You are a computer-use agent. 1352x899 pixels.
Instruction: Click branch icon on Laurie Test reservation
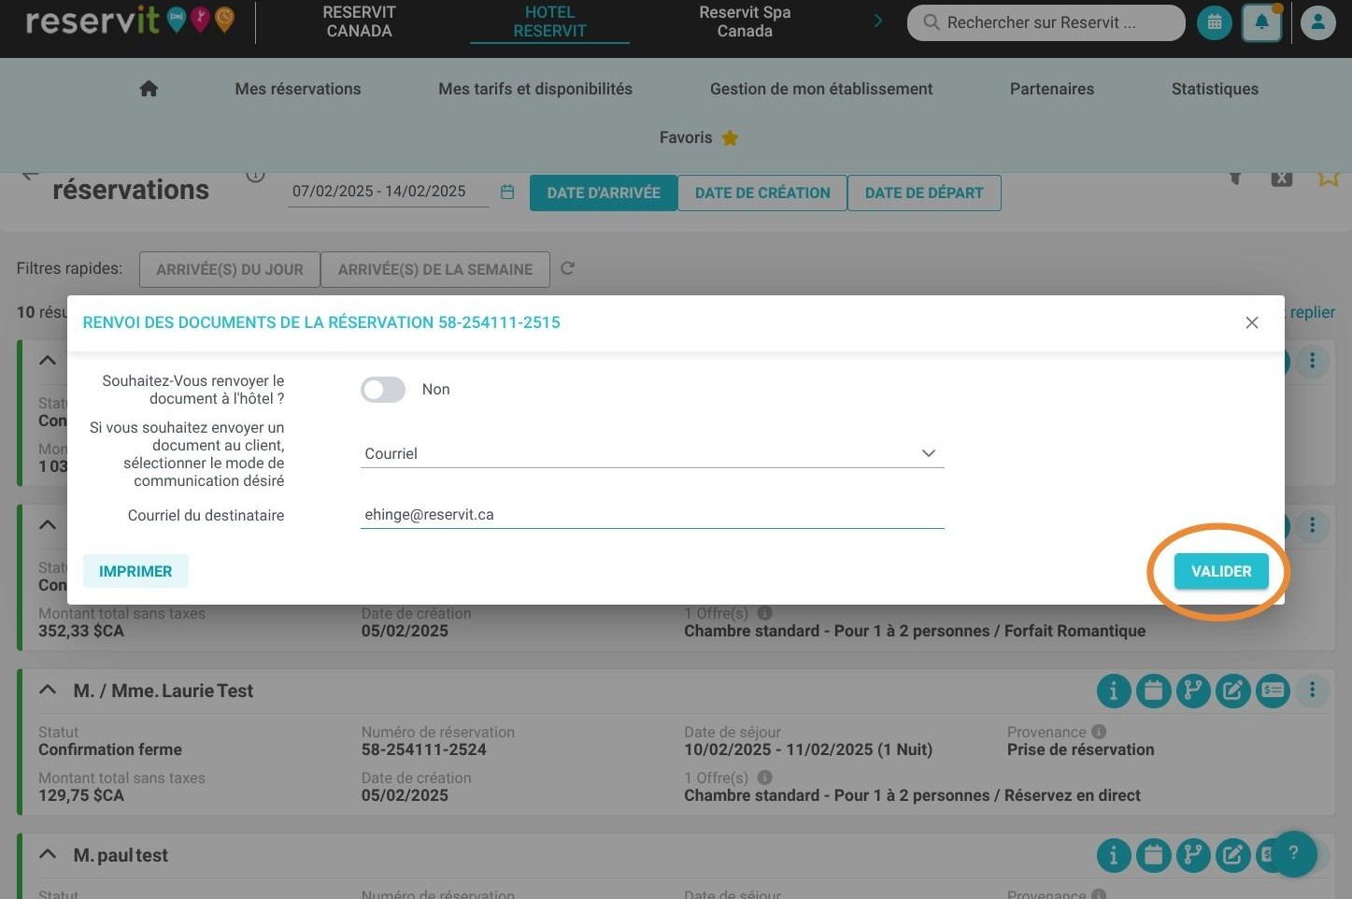[x=1193, y=691]
